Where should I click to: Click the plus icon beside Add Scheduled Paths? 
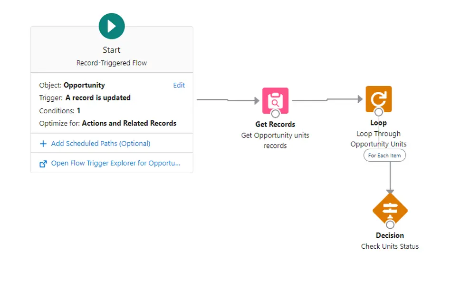pos(43,144)
